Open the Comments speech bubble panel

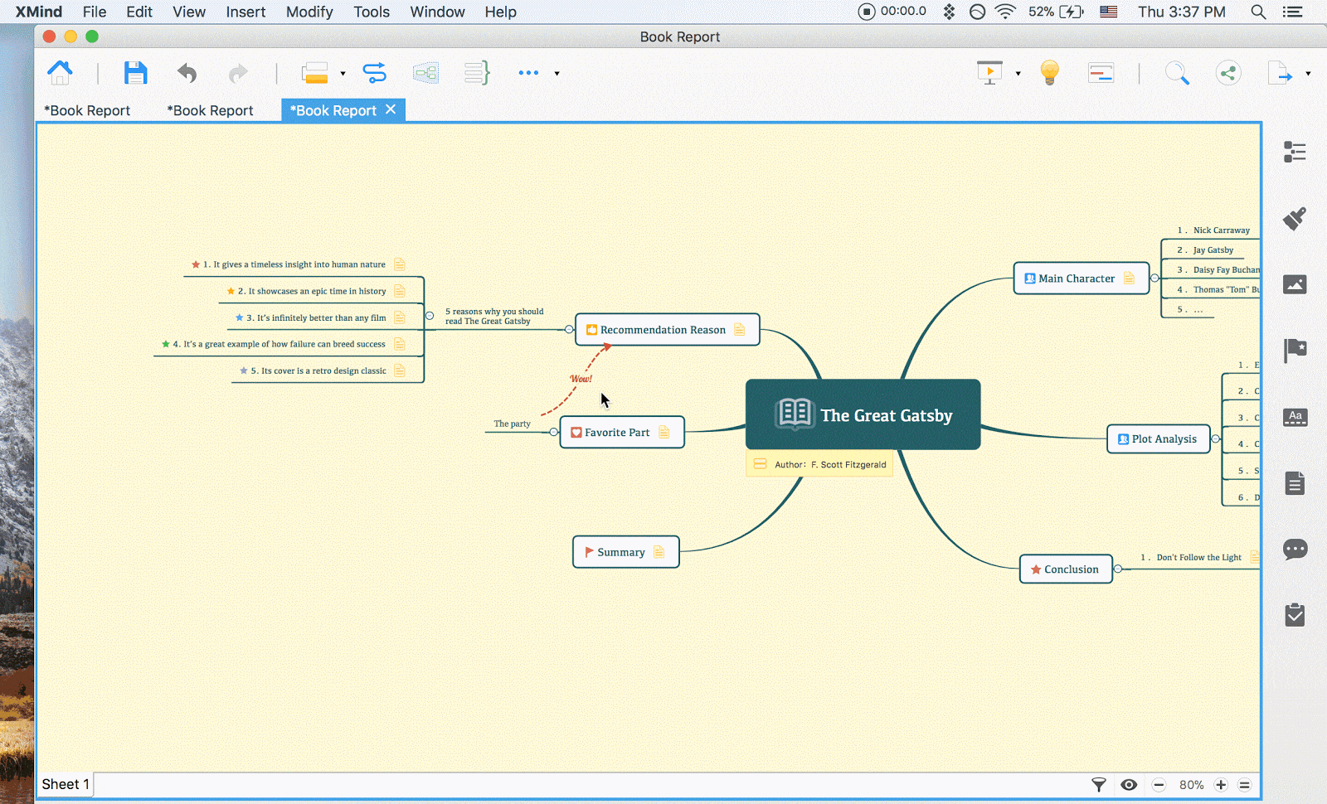1295,549
